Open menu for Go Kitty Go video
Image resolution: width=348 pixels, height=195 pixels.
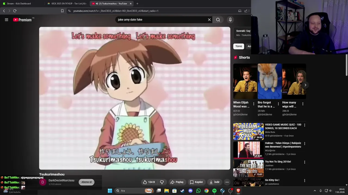tap(304, 180)
